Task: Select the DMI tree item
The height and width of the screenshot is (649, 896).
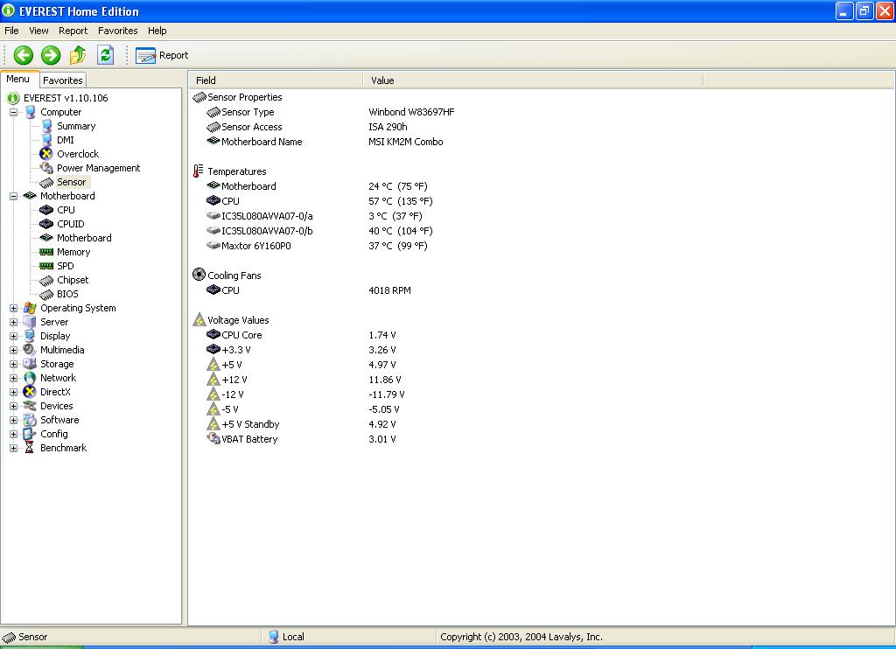Action: coord(65,140)
